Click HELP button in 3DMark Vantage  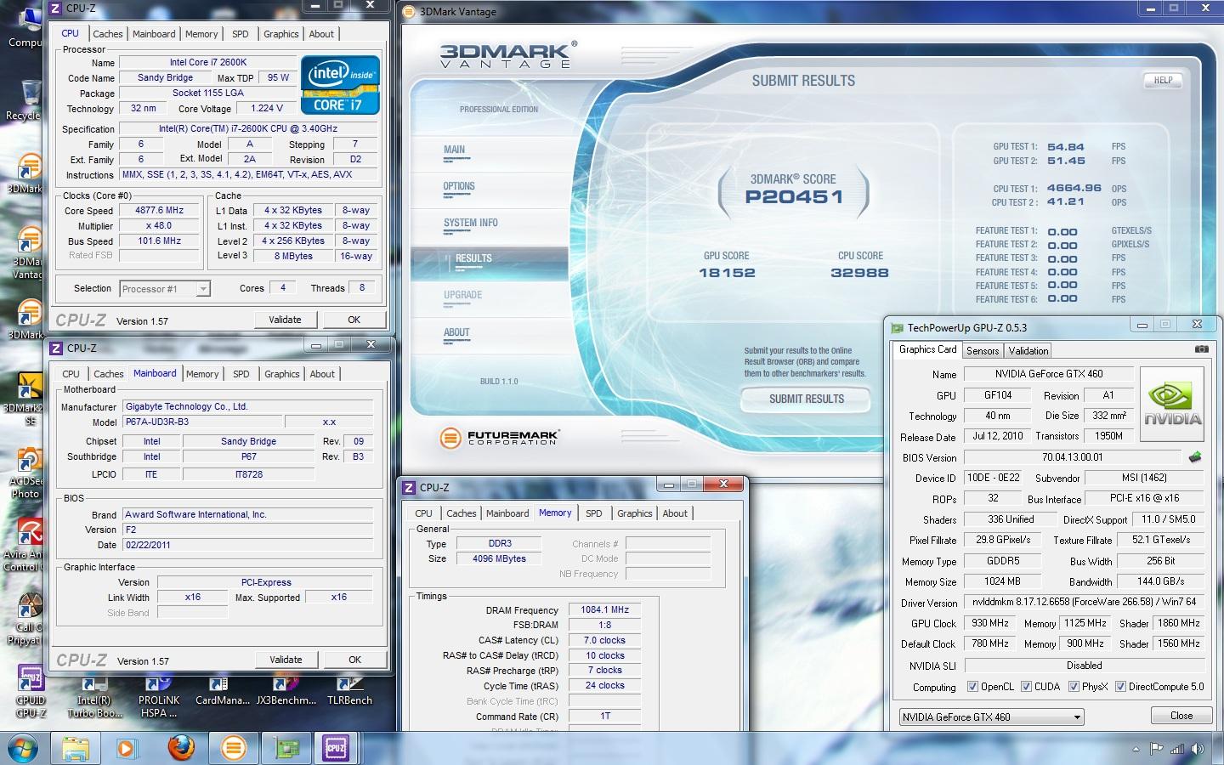pos(1163,80)
